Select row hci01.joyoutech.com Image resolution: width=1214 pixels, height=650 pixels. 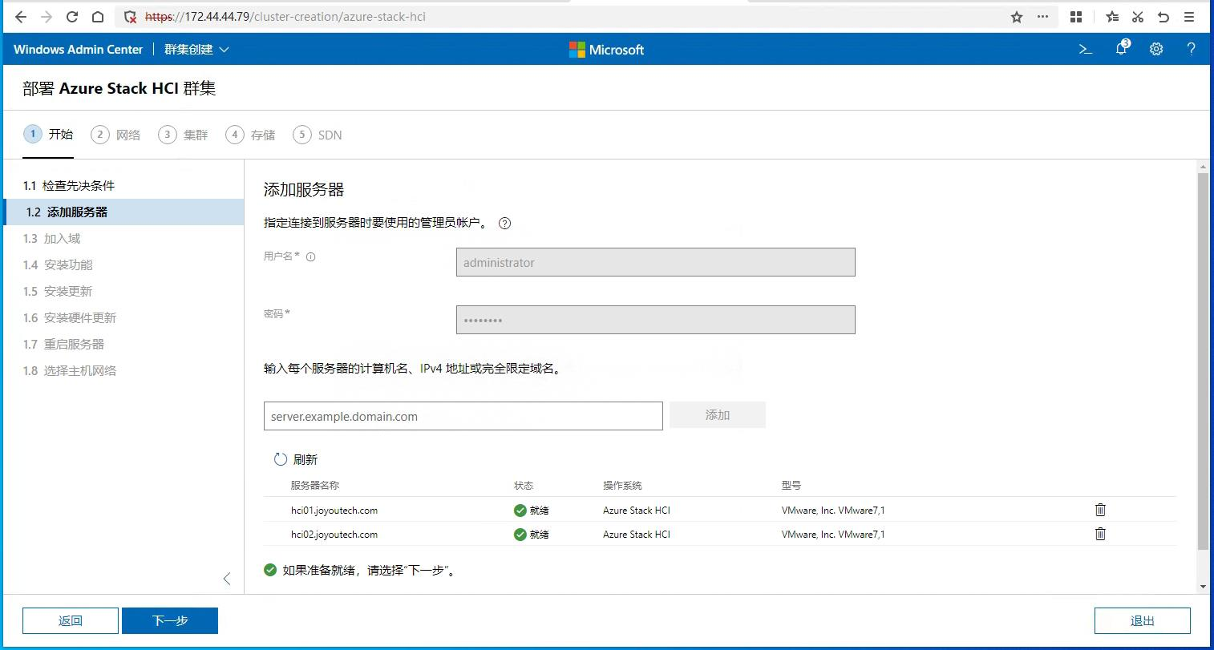tap(720, 510)
